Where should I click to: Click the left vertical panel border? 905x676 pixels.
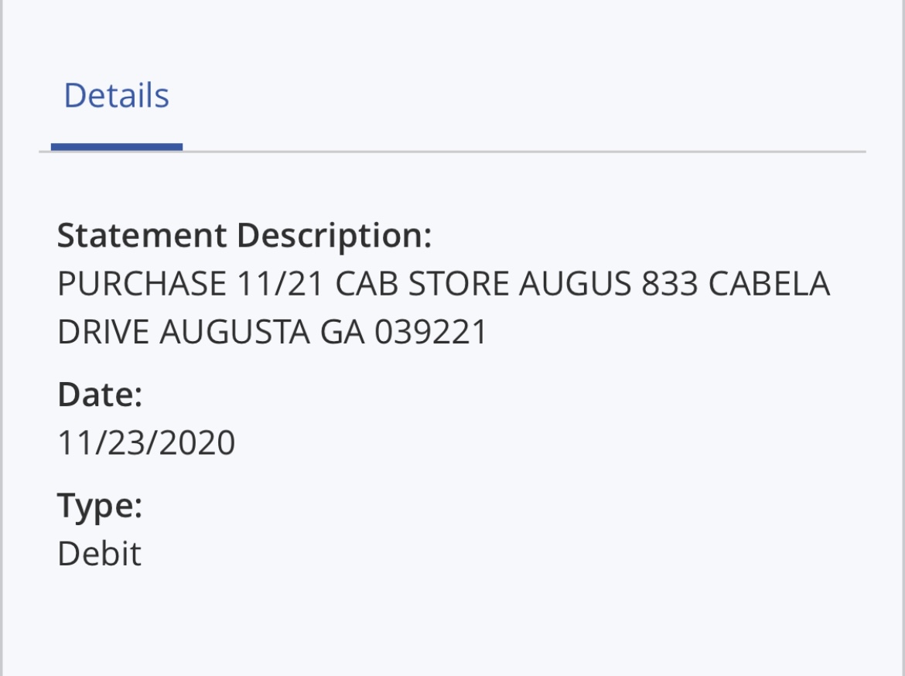[1, 338]
